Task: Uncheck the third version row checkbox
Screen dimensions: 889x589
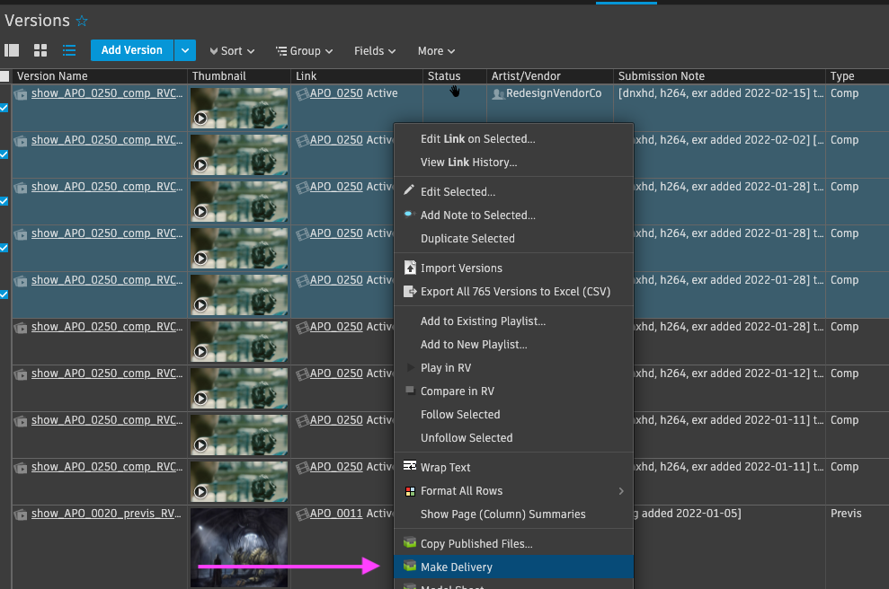Action: [x=4, y=201]
